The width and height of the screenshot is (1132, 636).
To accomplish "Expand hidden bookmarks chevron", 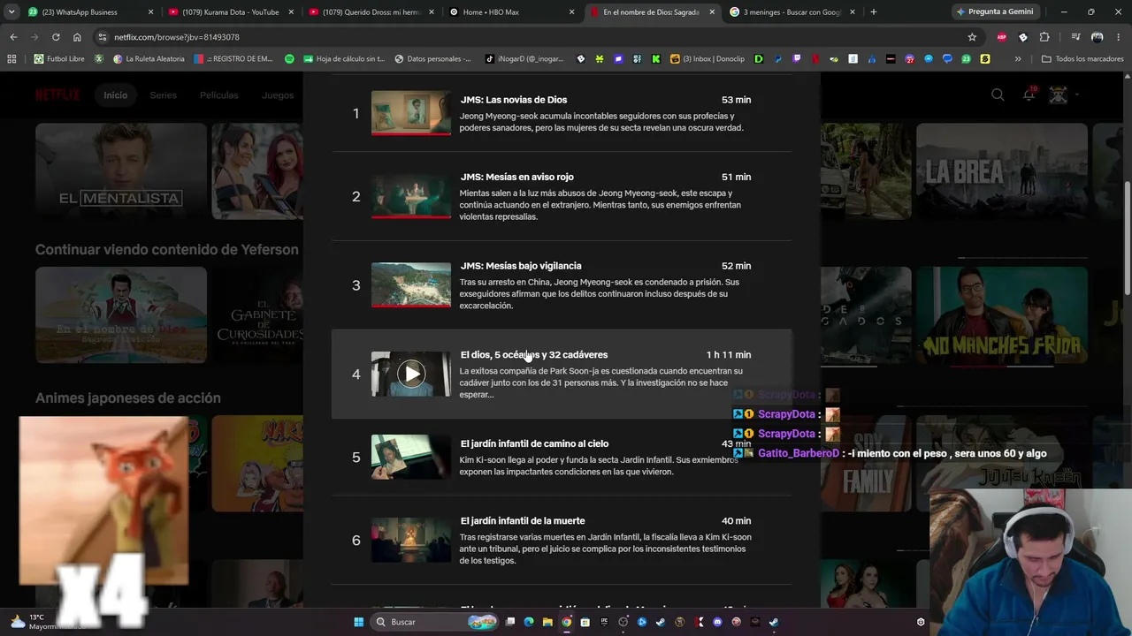I will pyautogui.click(x=1018, y=59).
